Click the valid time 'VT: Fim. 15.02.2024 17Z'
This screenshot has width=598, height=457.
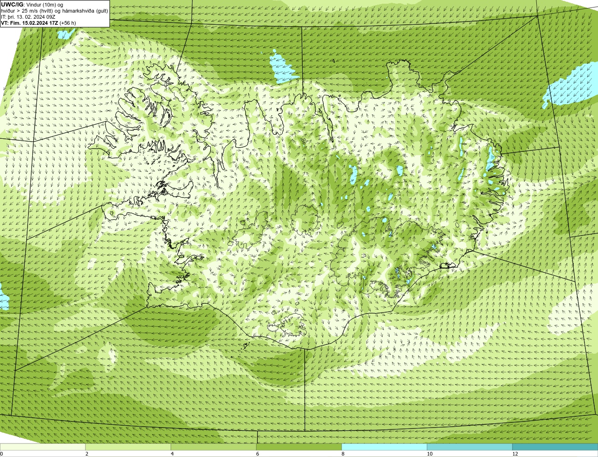coord(29,22)
